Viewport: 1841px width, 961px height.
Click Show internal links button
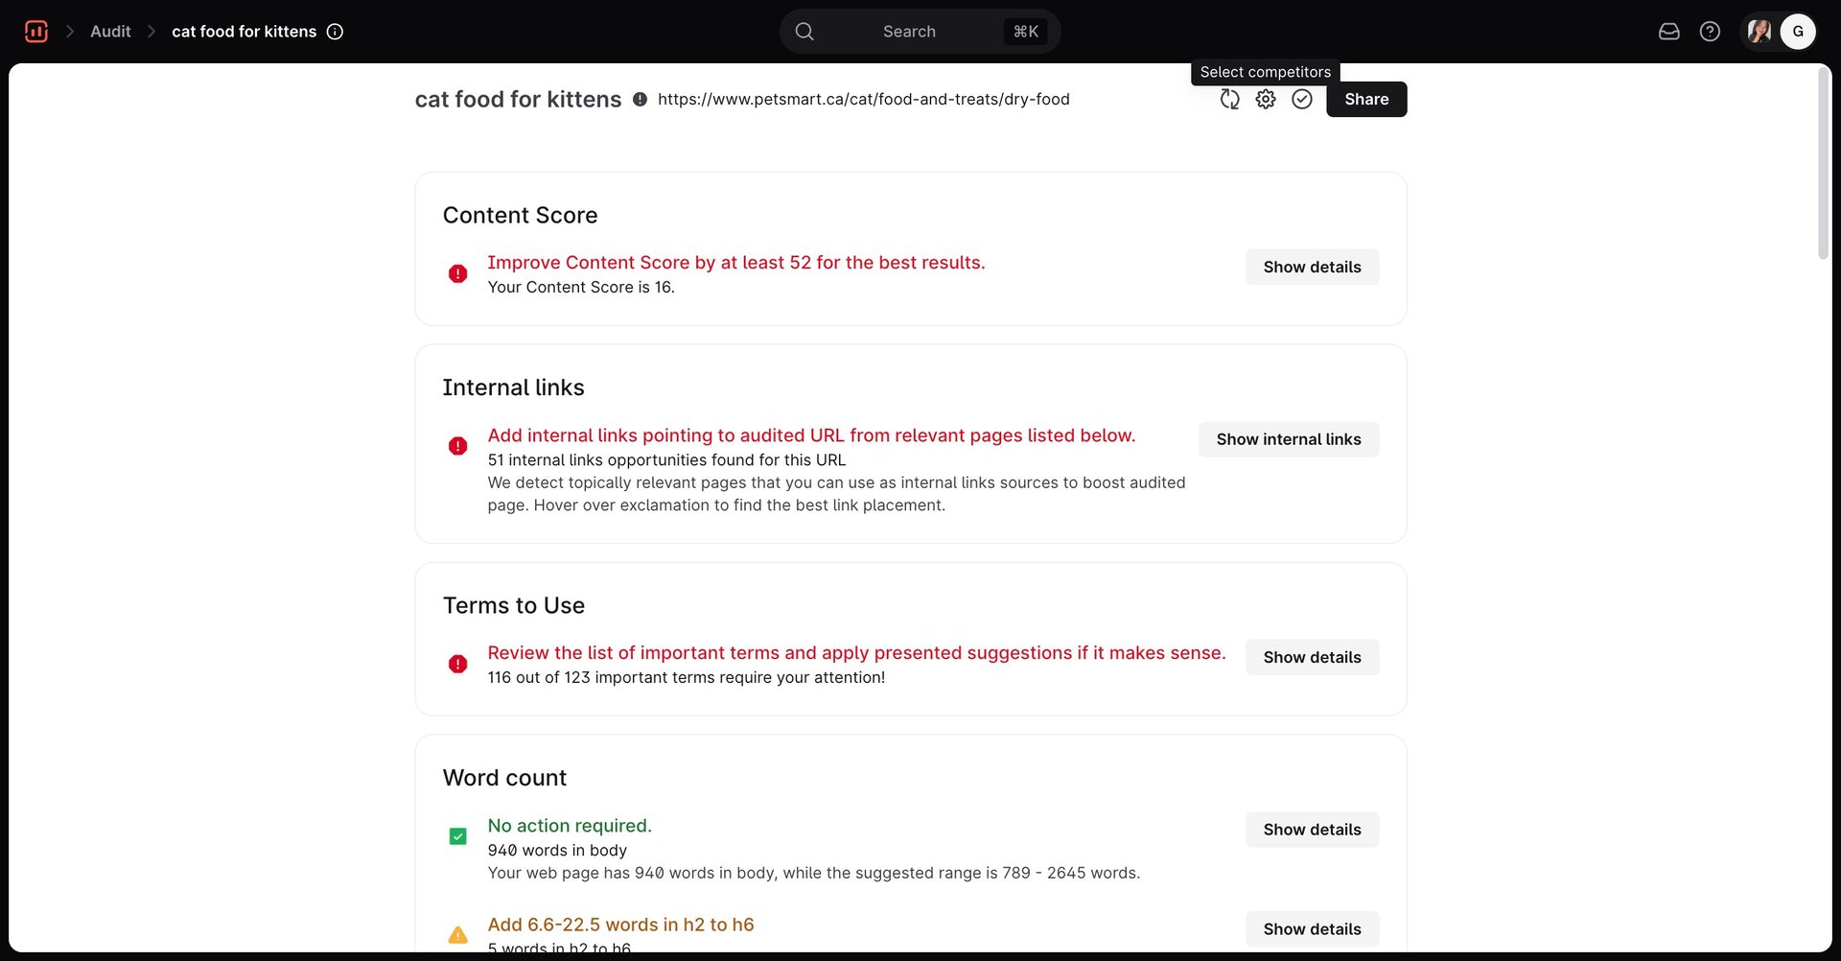1288,440
